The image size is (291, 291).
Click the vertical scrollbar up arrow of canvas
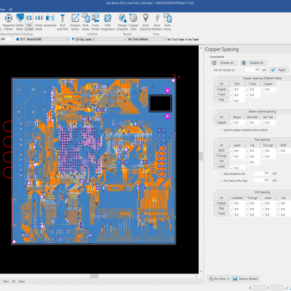(x=201, y=48)
